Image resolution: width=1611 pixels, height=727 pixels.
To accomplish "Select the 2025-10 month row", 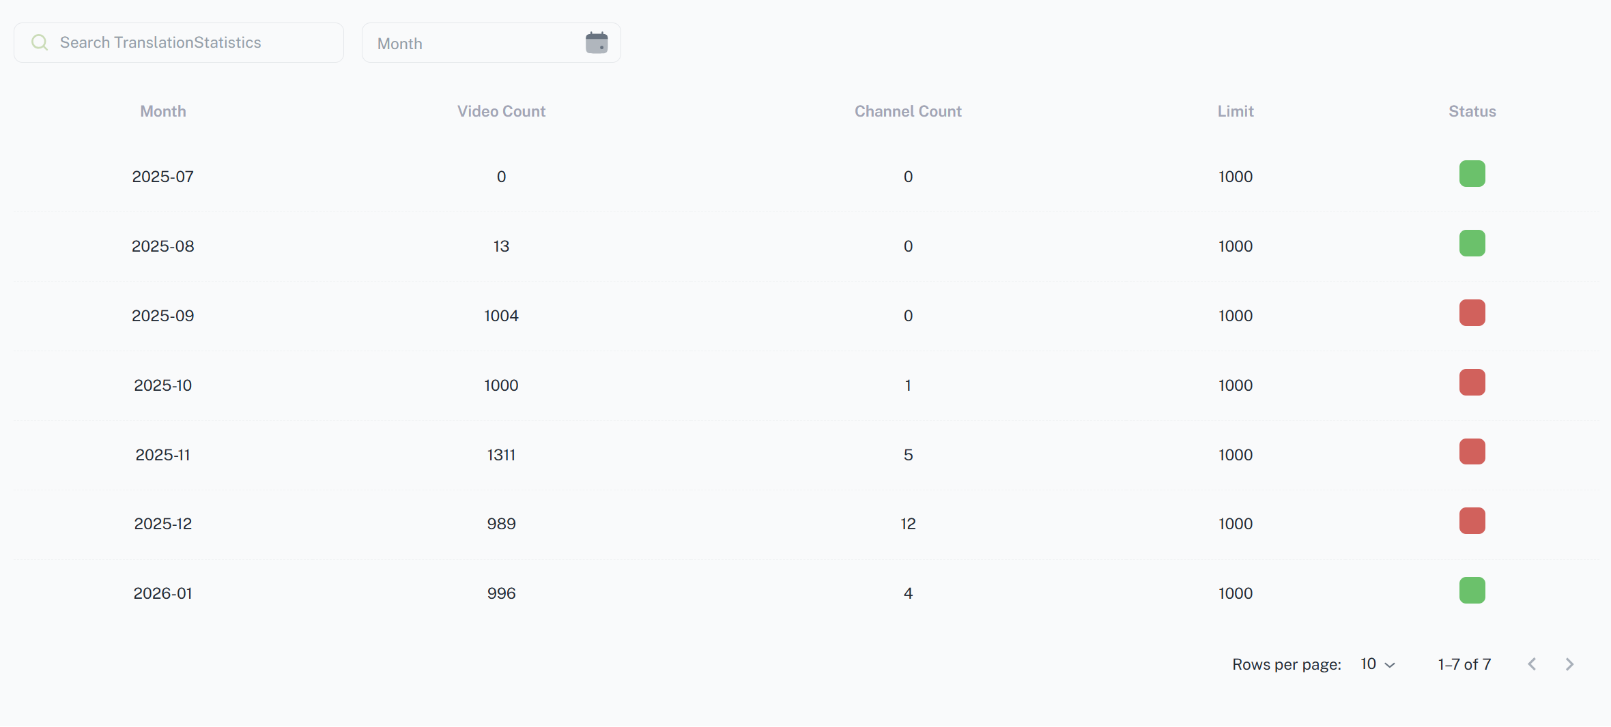I will click(x=163, y=385).
